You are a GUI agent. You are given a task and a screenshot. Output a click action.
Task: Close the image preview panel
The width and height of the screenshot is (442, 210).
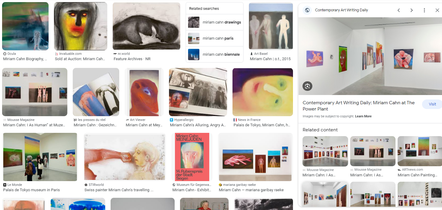[437, 10]
